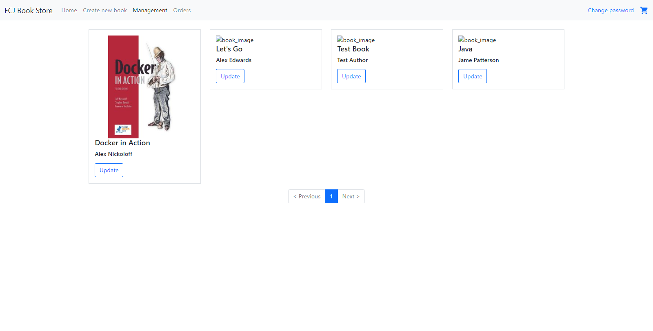Go to the Next page
653x331 pixels.
coord(351,196)
